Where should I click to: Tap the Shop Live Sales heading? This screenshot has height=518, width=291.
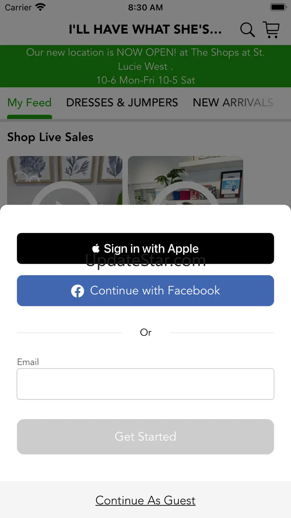point(50,137)
